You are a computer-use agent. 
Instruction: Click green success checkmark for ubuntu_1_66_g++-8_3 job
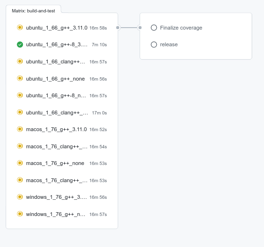[20, 44]
